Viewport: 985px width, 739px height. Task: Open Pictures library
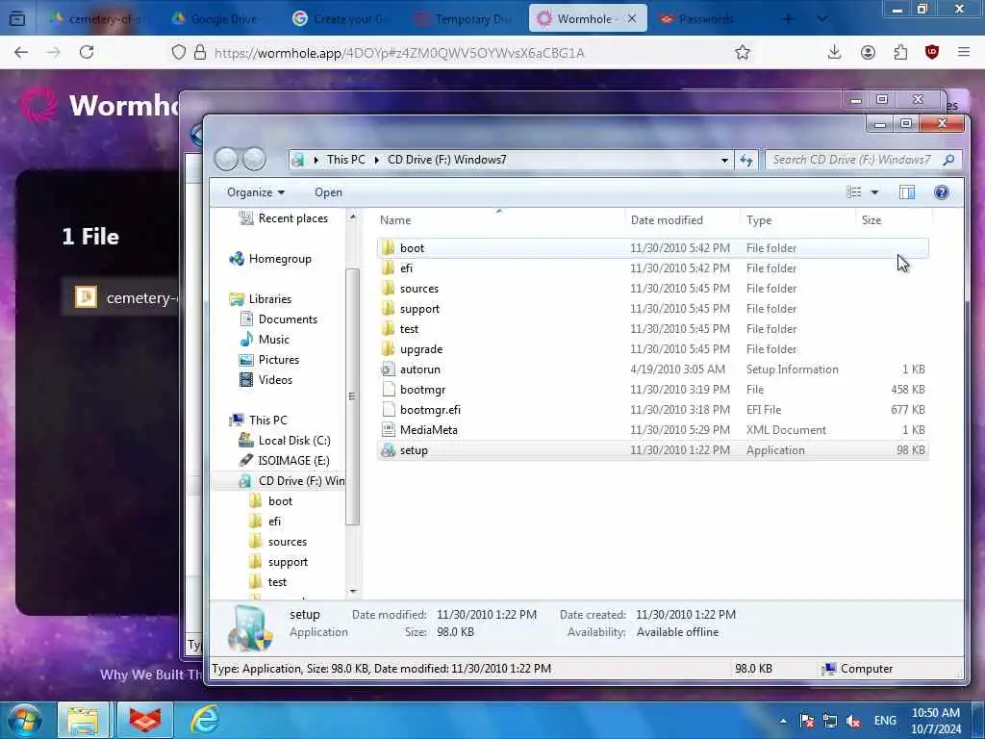click(x=269, y=360)
